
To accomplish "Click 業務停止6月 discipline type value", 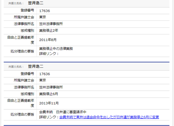I will click(x=48, y=94).
